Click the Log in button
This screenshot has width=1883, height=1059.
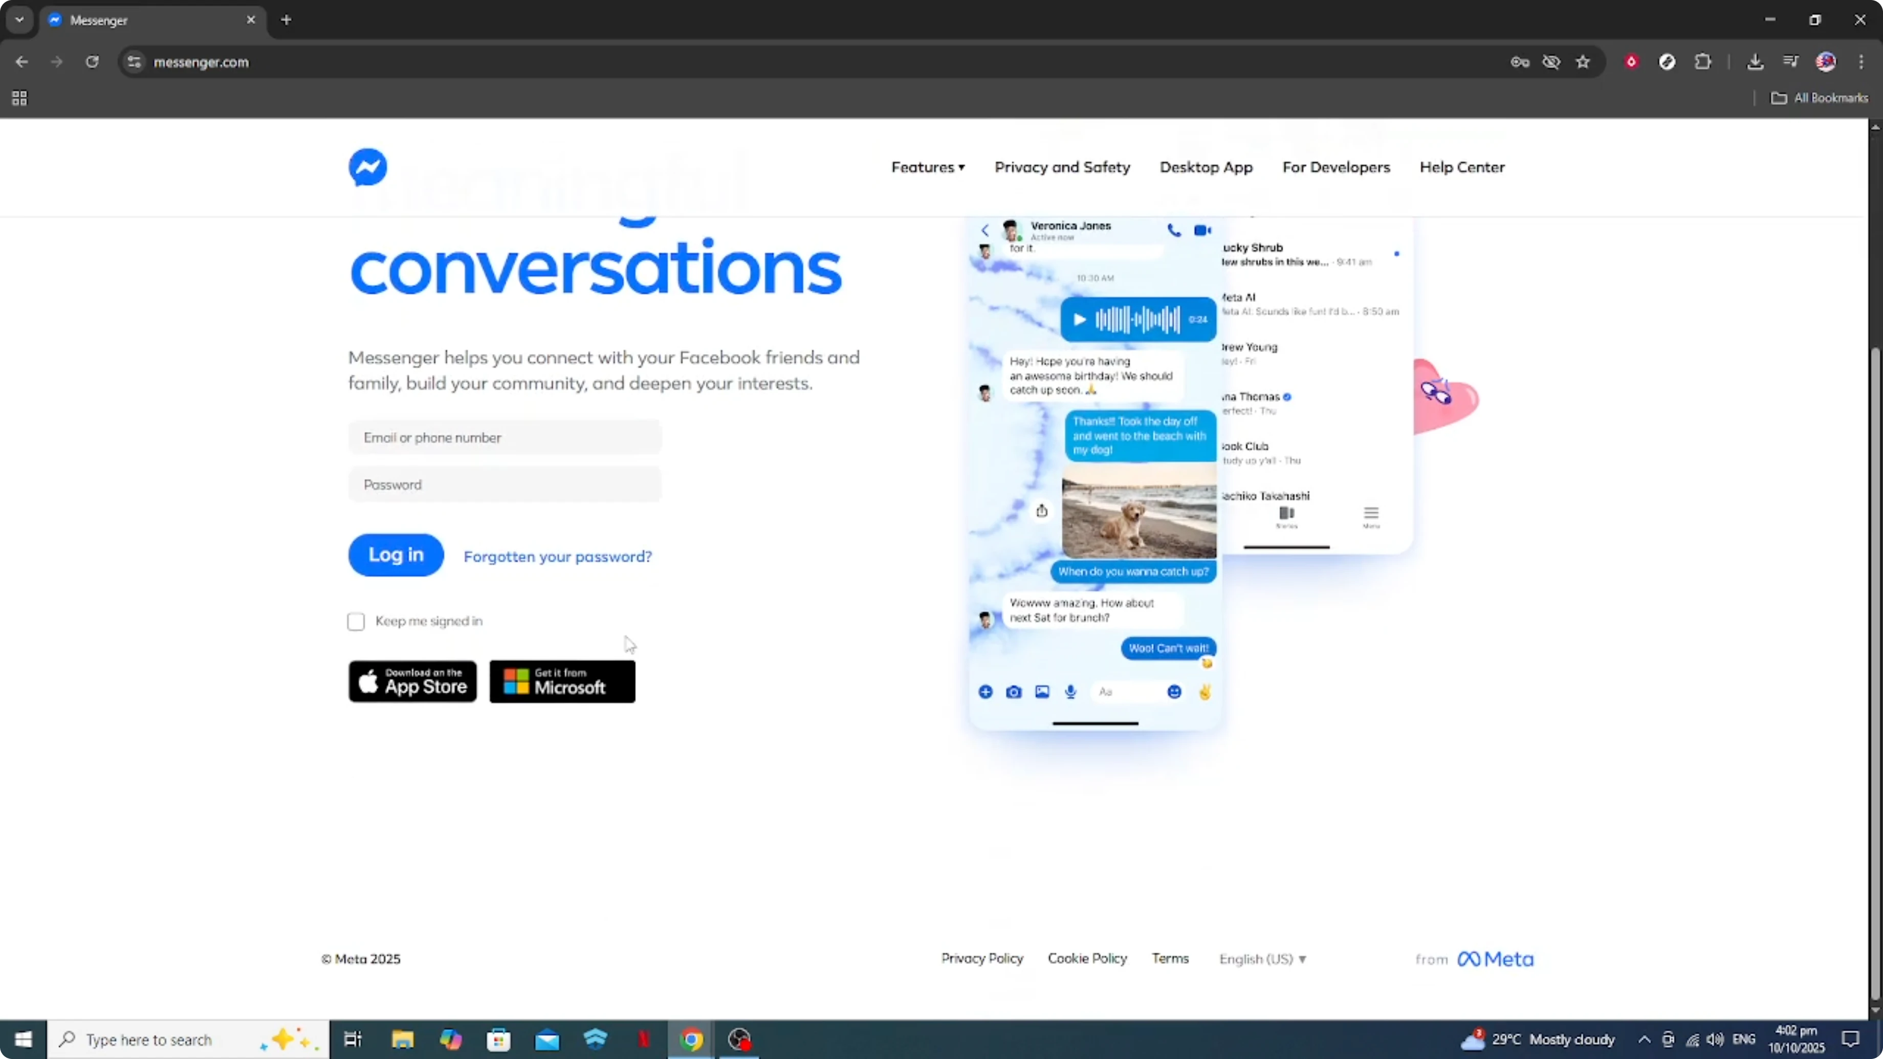pyautogui.click(x=395, y=555)
